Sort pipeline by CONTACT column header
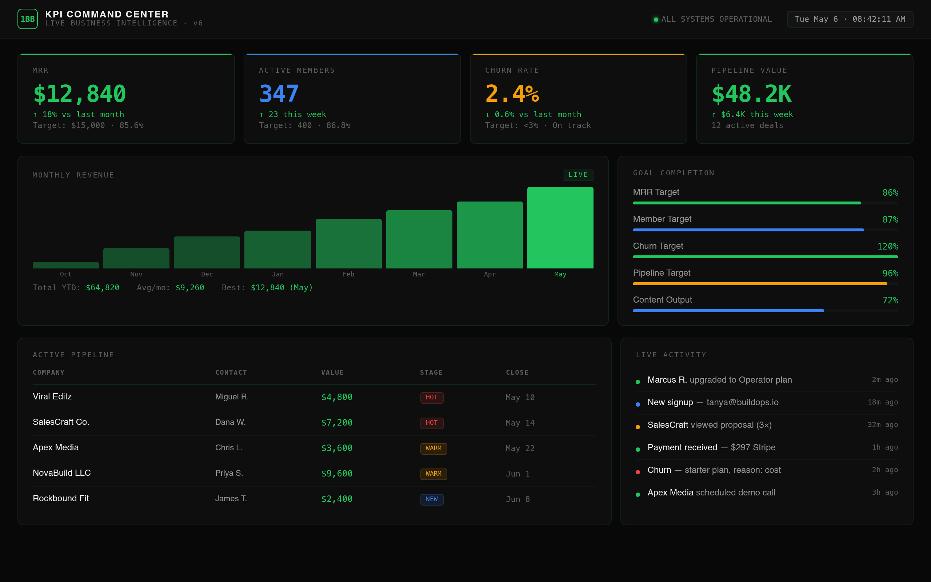 [x=231, y=372]
